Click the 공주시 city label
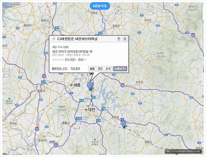 (41, 91)
